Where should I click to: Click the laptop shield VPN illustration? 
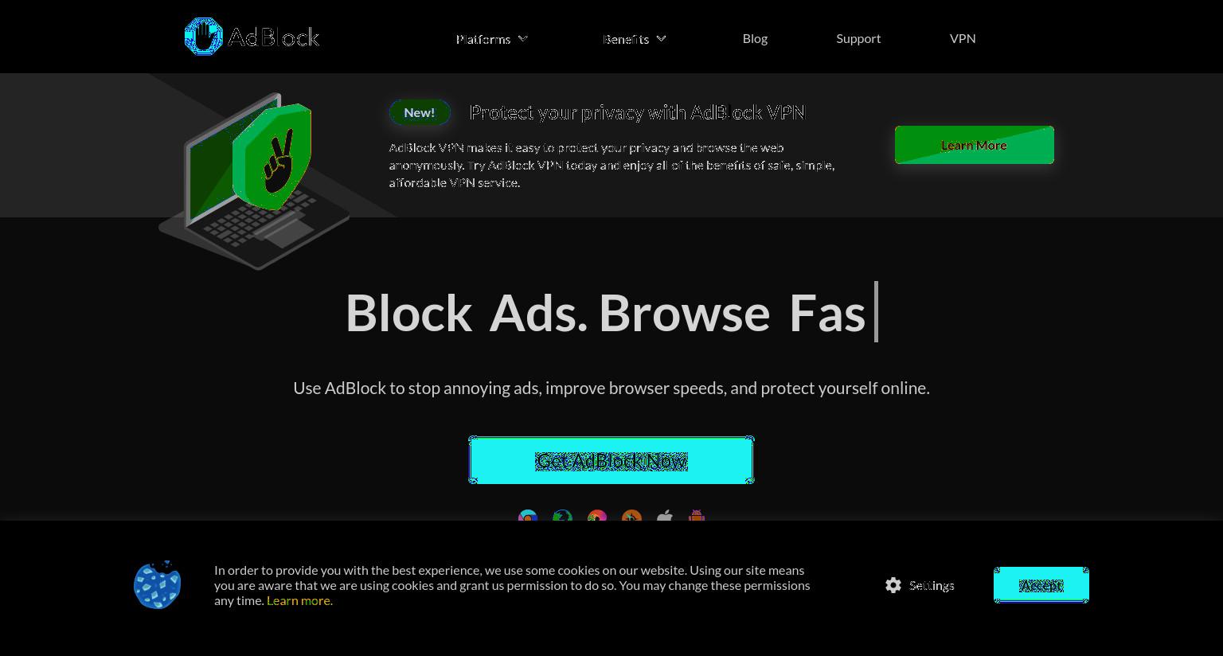(253, 181)
